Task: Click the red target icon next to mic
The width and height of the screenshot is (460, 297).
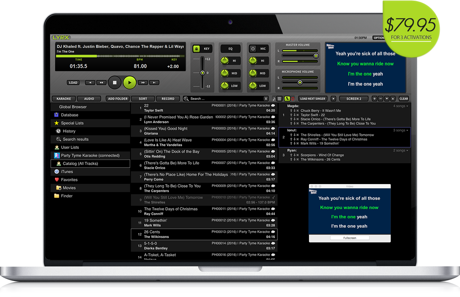Action: tap(293, 98)
